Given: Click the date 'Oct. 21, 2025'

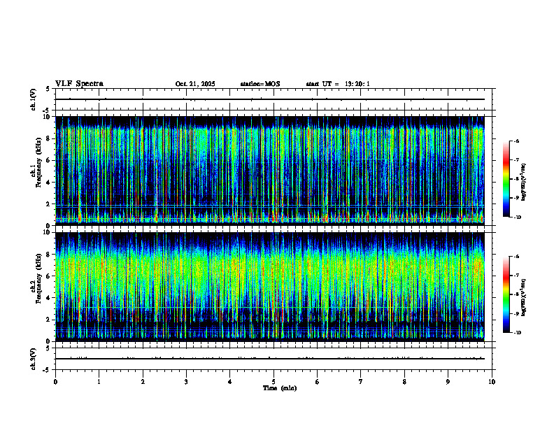Looking at the screenshot, I should pyautogui.click(x=195, y=84).
